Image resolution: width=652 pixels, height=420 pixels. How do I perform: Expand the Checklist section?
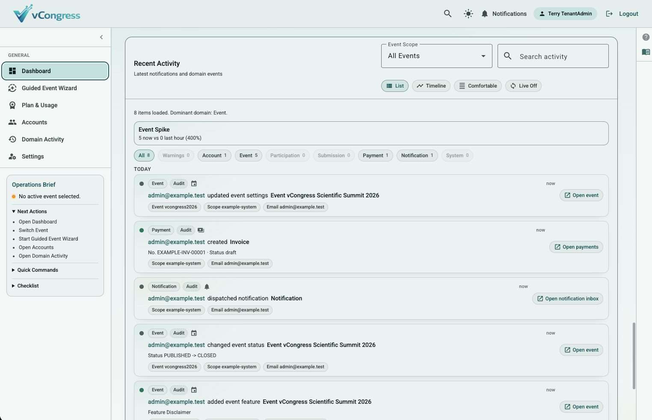[25, 286]
